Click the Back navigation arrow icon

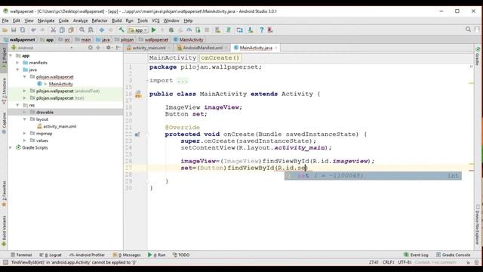coord(102,30)
